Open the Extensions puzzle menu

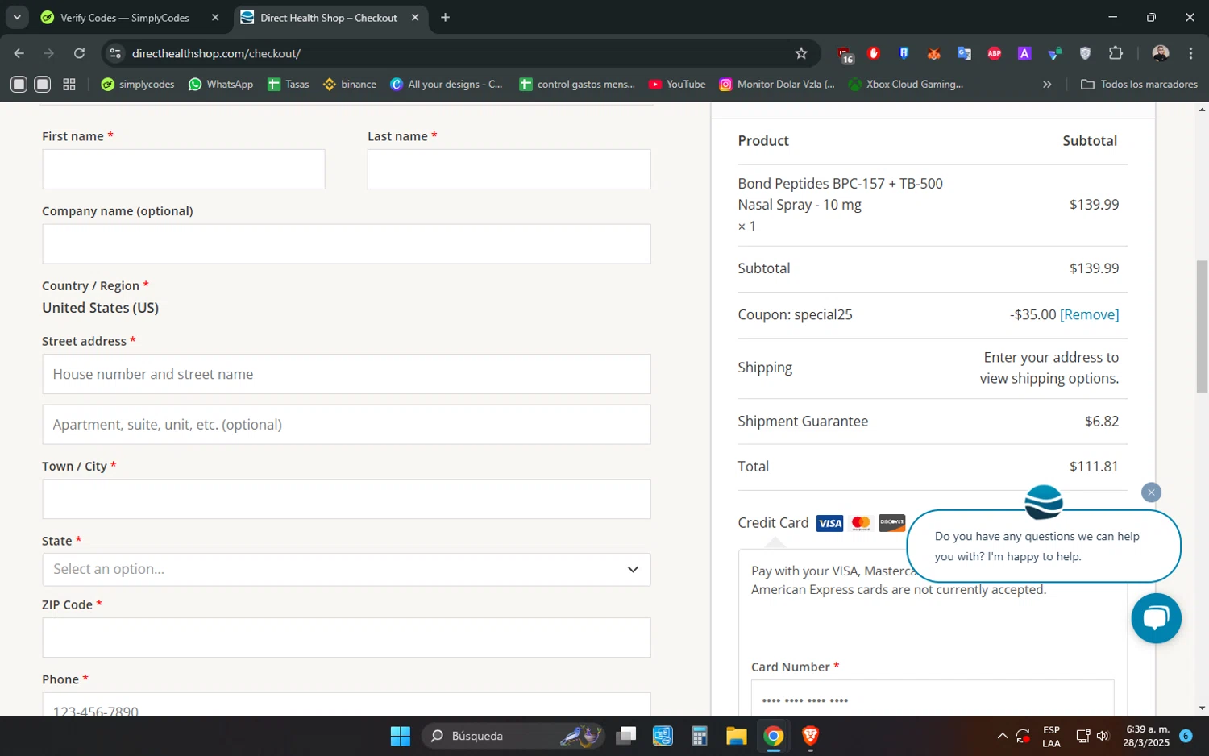coord(1116,53)
